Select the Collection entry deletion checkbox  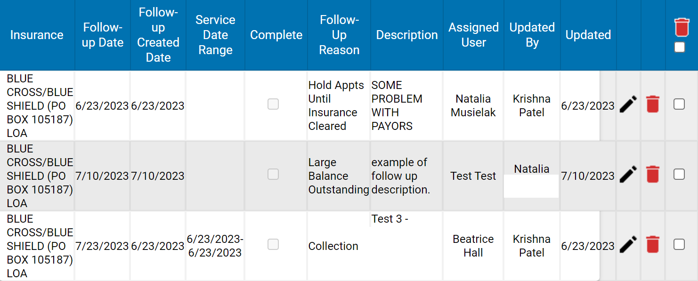coord(679,244)
